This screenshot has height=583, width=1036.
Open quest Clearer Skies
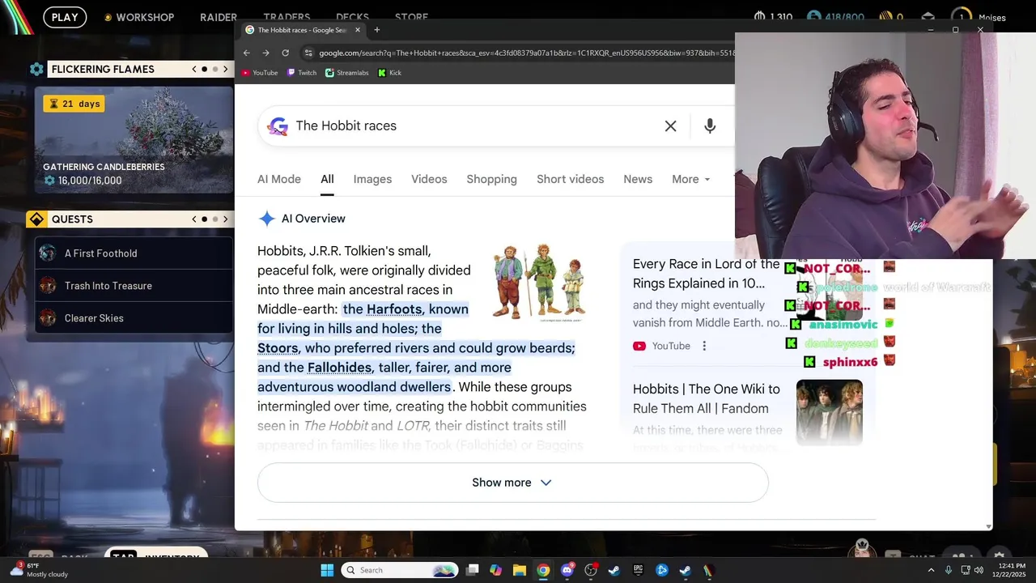point(134,318)
